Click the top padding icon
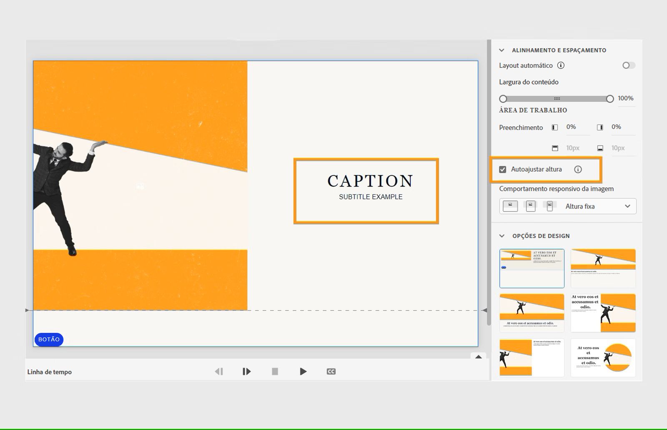The image size is (667, 430). coord(555,148)
